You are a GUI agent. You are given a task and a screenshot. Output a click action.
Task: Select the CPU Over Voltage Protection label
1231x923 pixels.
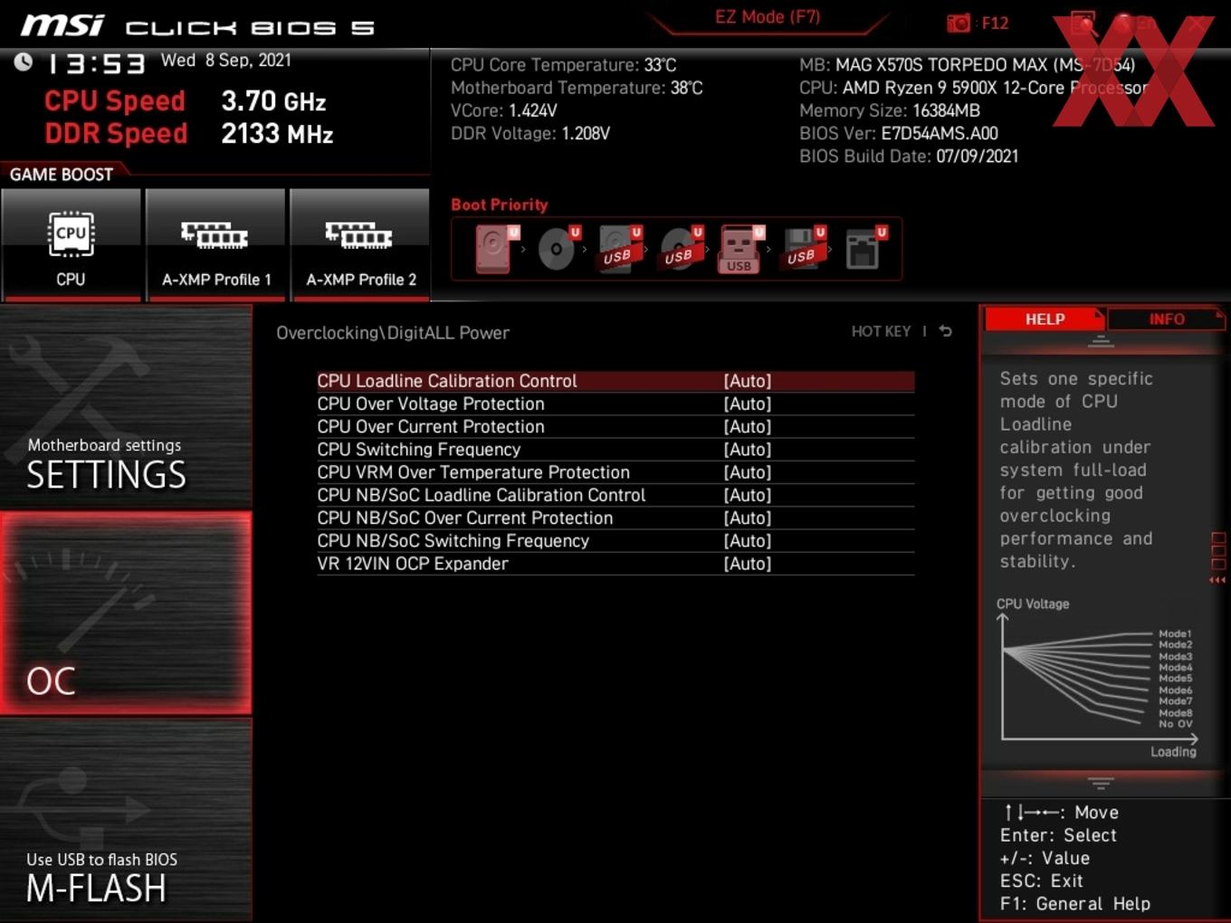click(x=431, y=404)
